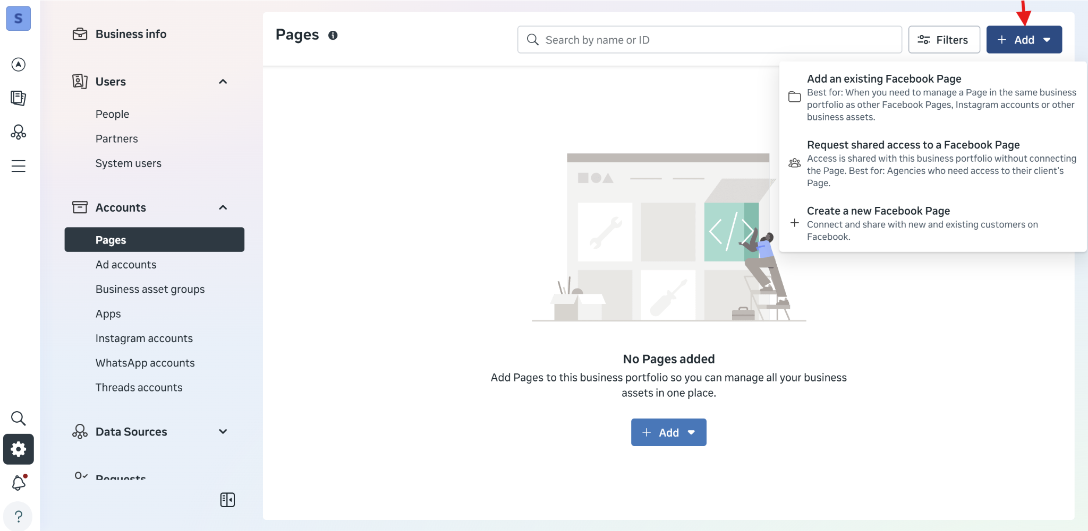Open the hamburger all-tools menu icon

[19, 166]
